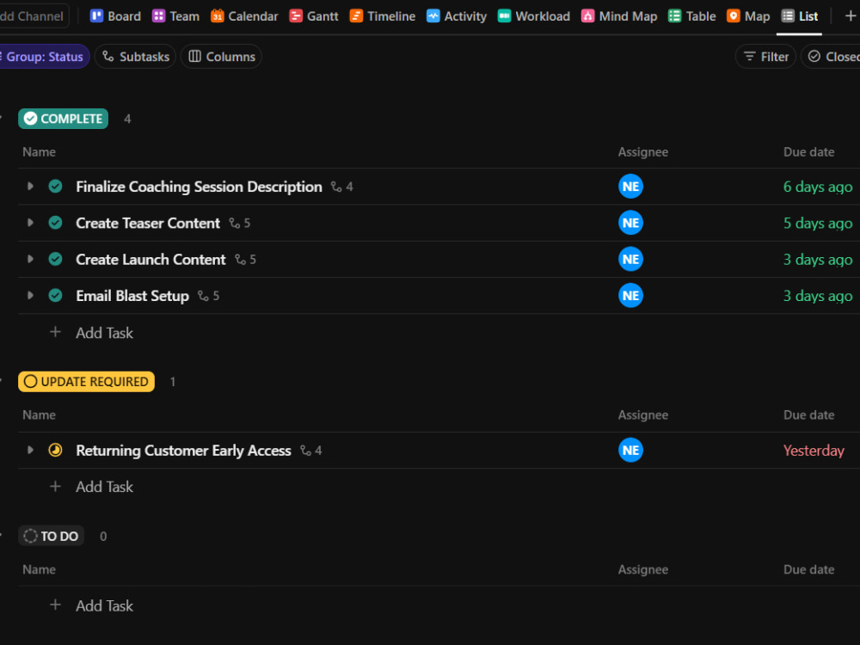Change status icon of Returning Customer Early Access
This screenshot has height=645, width=860.
point(55,451)
